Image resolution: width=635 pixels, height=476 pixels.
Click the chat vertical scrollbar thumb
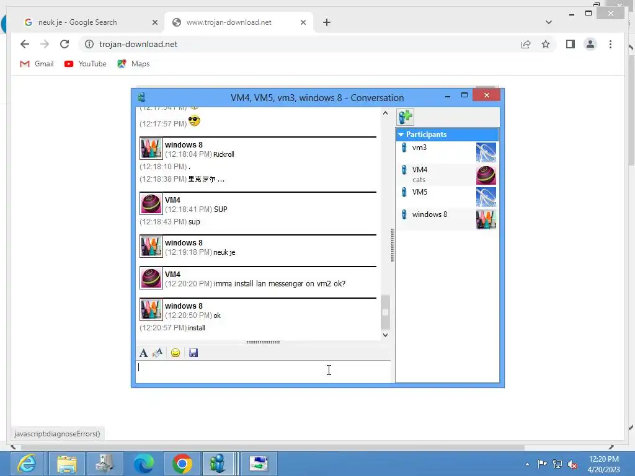386,312
